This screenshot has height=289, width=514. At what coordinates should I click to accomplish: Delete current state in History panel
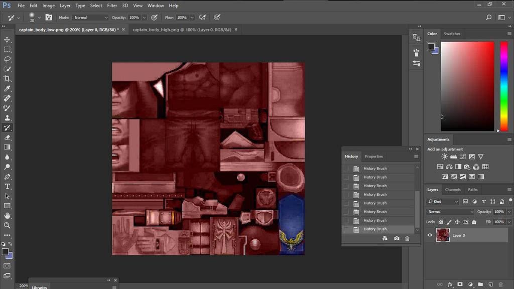click(407, 238)
